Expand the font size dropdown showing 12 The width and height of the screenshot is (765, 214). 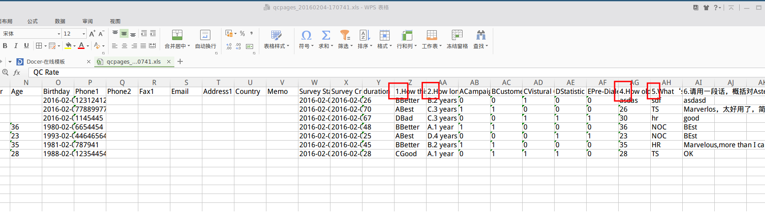(x=84, y=34)
